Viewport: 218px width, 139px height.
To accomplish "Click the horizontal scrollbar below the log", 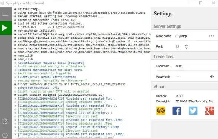I will coord(65,138).
